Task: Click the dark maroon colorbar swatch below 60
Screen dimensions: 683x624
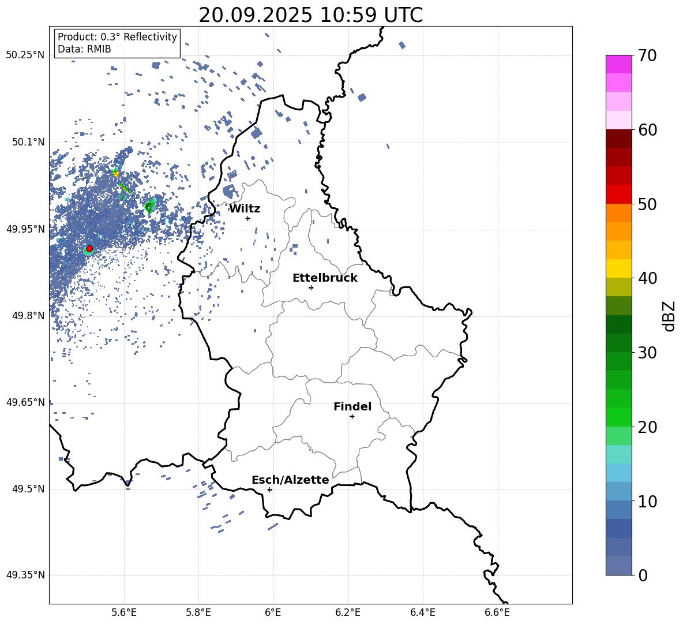Action: tap(618, 139)
